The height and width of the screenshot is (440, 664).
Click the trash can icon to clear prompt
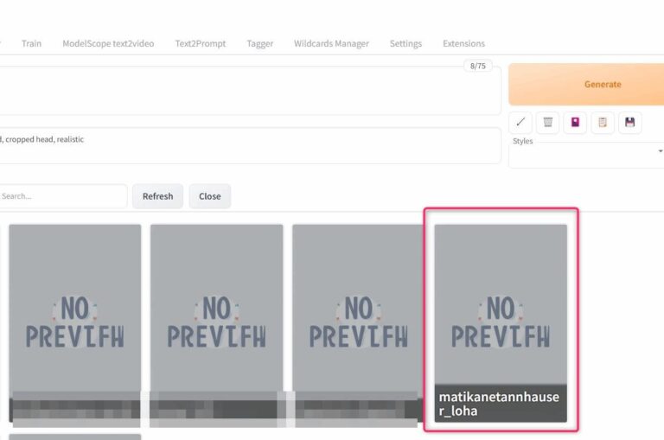pos(547,123)
